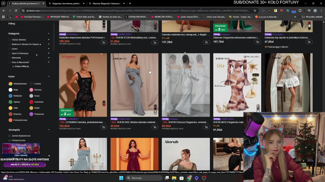Show more bookmarks with the overflow chevron
325x182 pixels.
pos(295,17)
